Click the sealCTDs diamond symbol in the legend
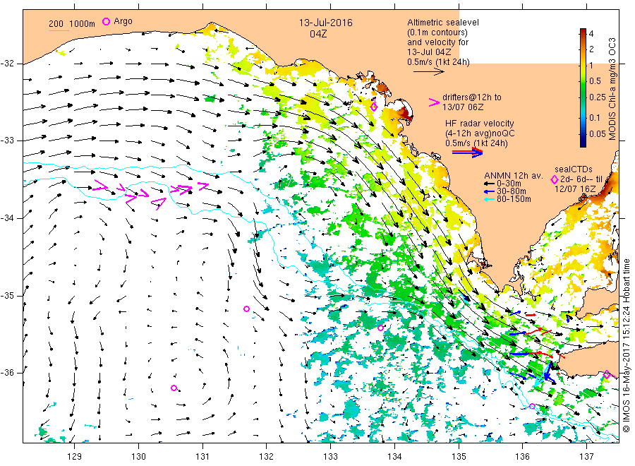Viewport: 635px width, 466px height. tap(555, 179)
